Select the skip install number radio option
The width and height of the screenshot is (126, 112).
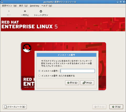coord(39,76)
